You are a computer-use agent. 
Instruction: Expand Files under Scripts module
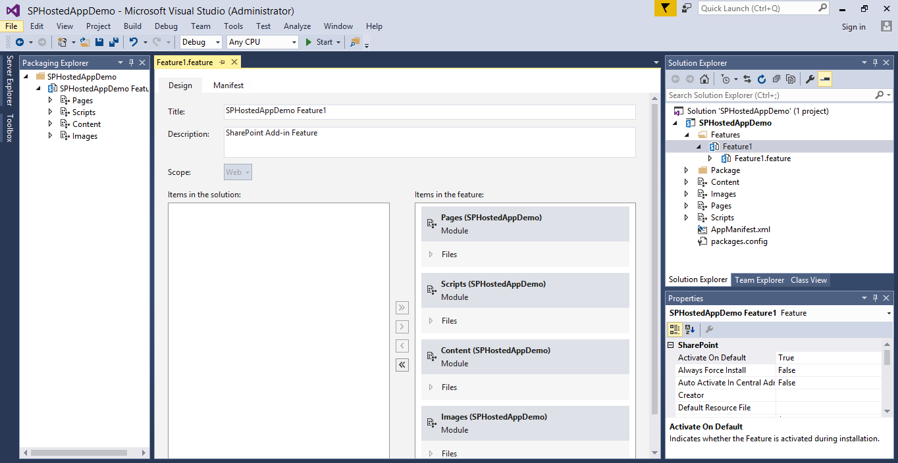[x=431, y=321]
